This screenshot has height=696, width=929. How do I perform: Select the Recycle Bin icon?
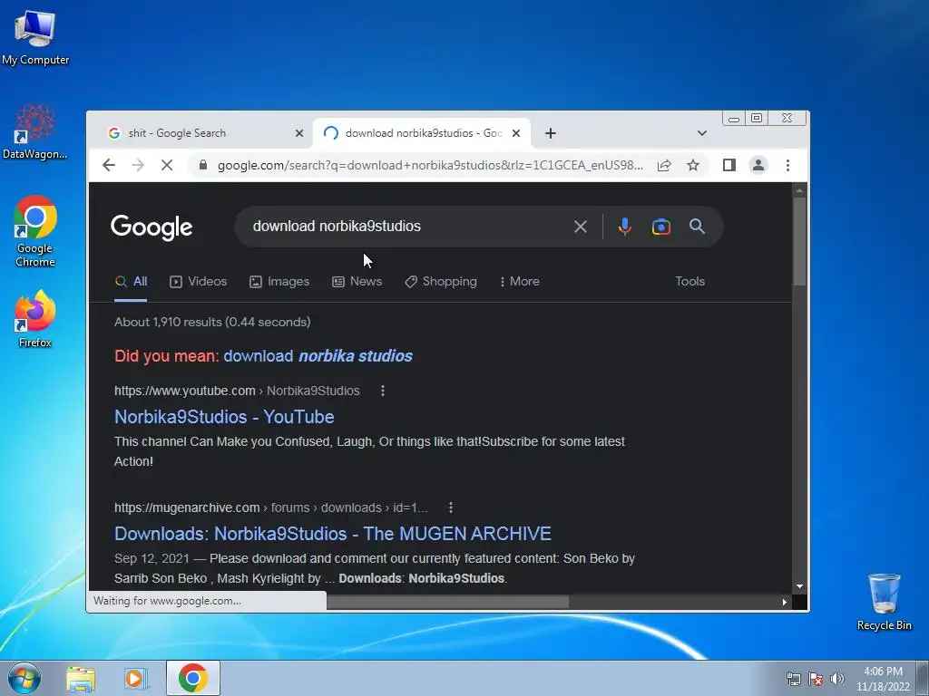click(x=884, y=602)
